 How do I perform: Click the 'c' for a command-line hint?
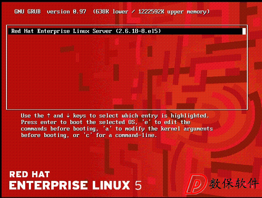(x=120, y=135)
